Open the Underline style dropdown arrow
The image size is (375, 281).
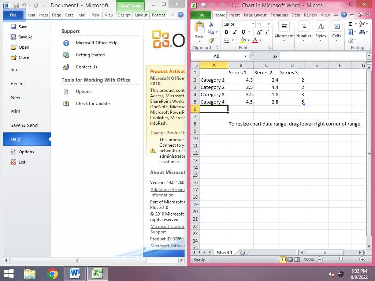[249, 32]
